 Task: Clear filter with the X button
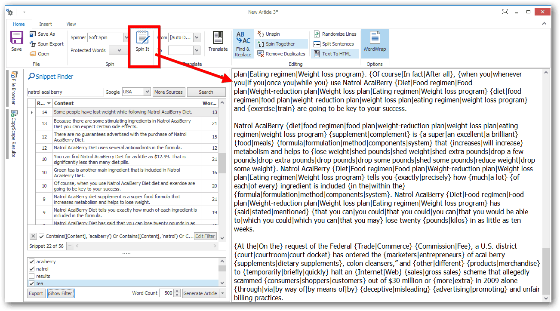coord(33,236)
